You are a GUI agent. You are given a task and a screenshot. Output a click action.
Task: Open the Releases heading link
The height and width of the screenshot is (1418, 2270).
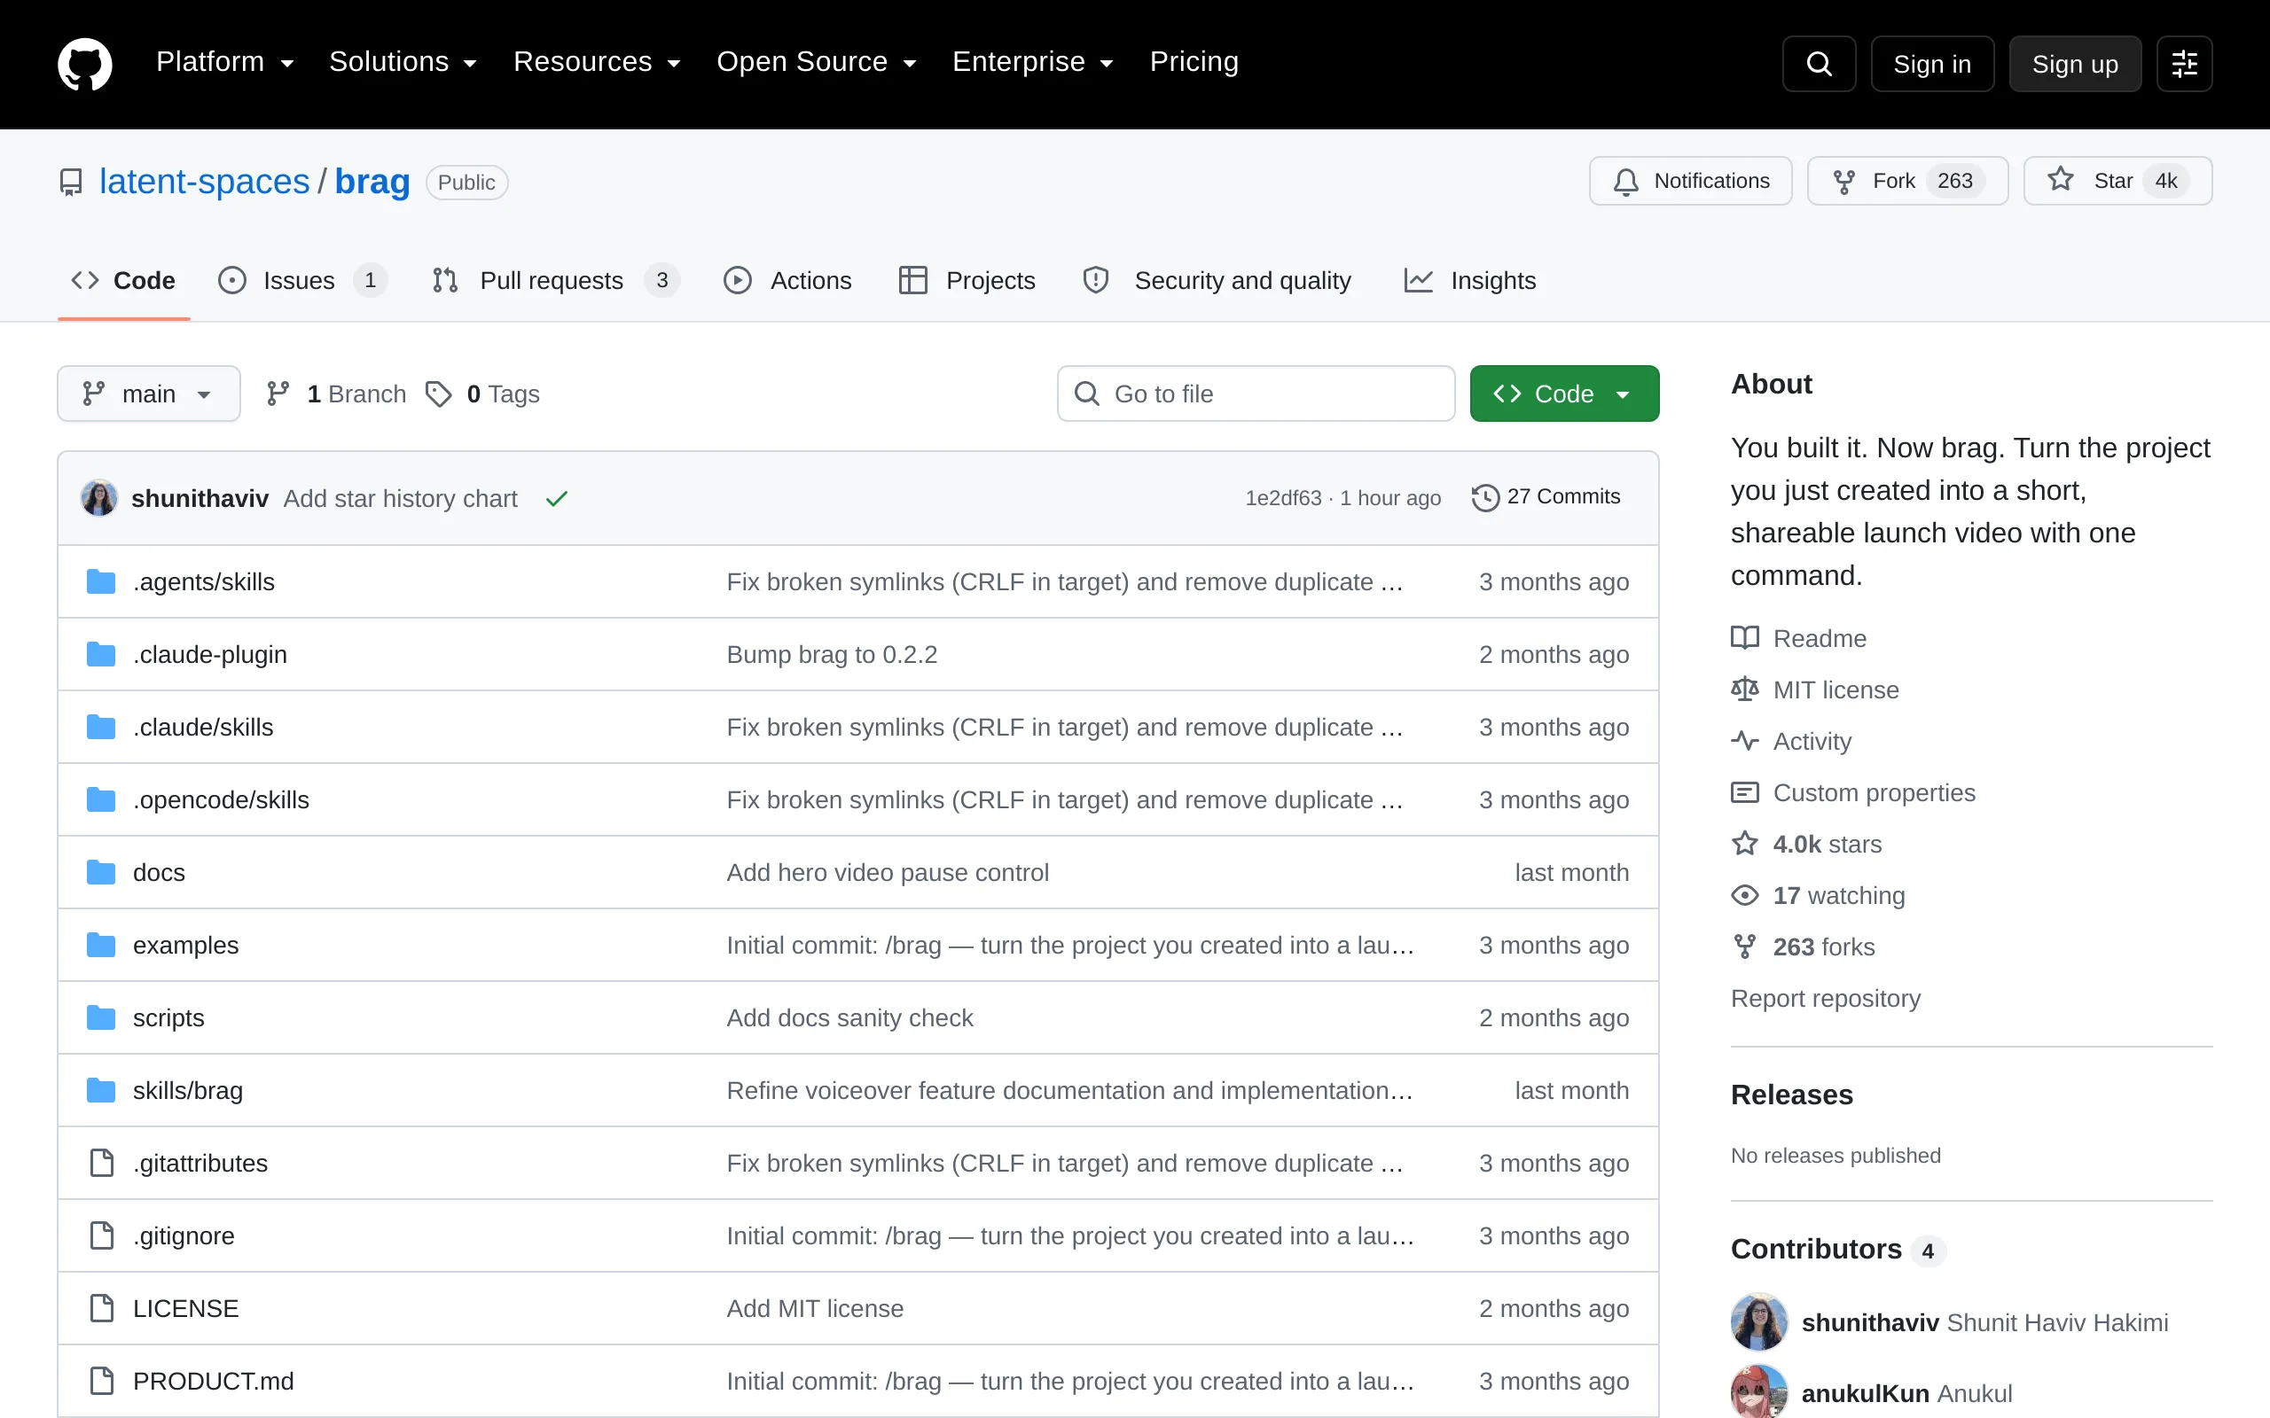(1791, 1095)
